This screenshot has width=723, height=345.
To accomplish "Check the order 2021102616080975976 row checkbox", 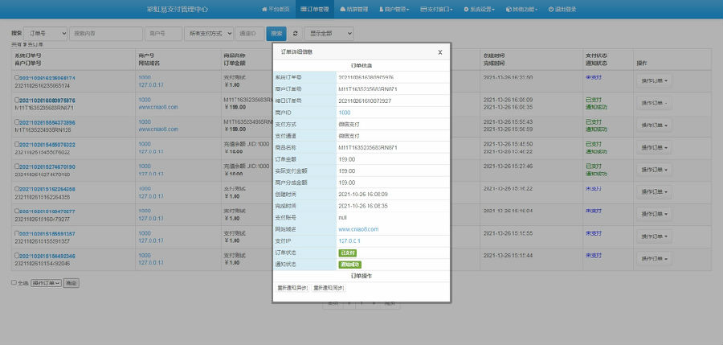I will (x=17, y=100).
